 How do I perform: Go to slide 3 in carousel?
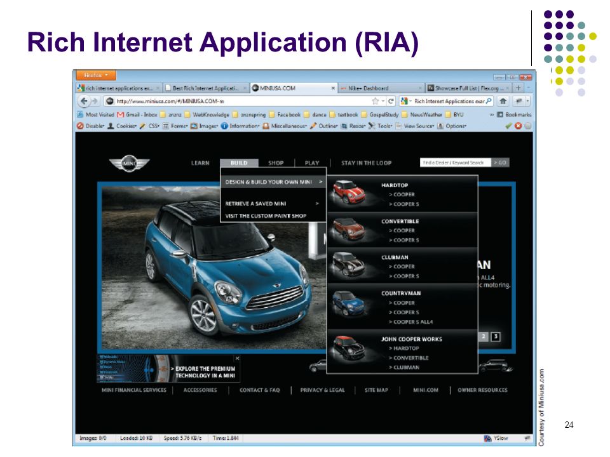click(495, 336)
